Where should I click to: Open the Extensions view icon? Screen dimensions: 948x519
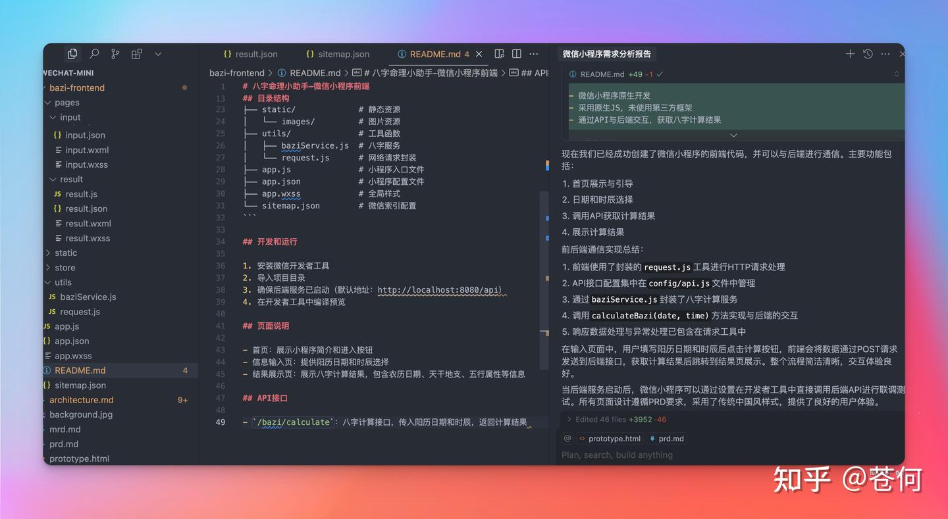click(x=136, y=54)
